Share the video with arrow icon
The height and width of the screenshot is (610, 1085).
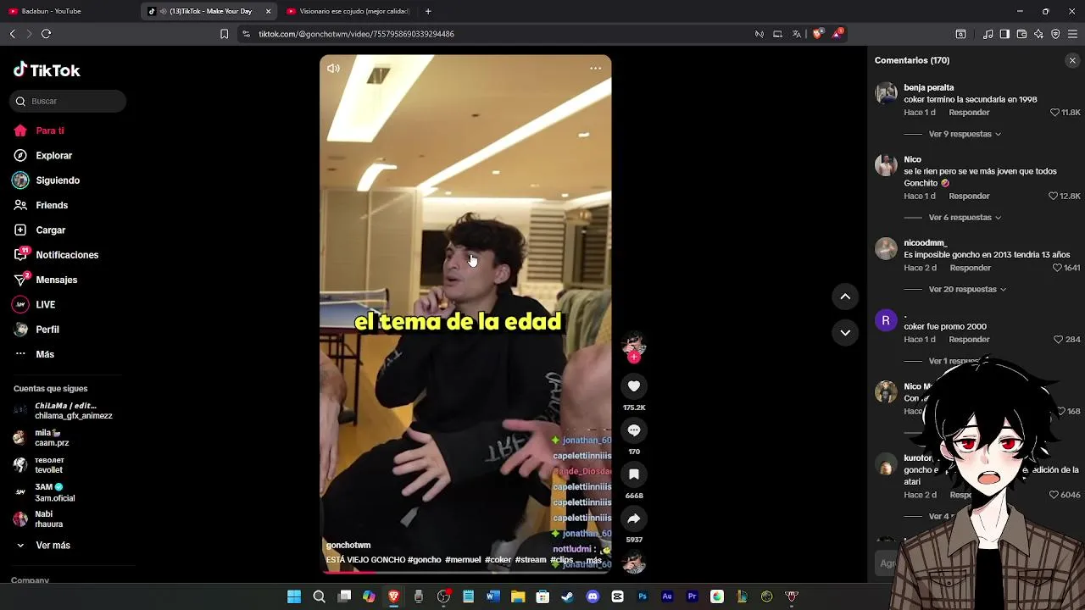coord(634,518)
